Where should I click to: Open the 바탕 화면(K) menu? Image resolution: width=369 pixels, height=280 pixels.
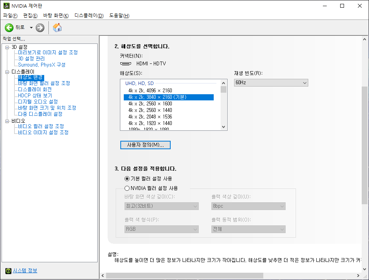[x=56, y=15]
